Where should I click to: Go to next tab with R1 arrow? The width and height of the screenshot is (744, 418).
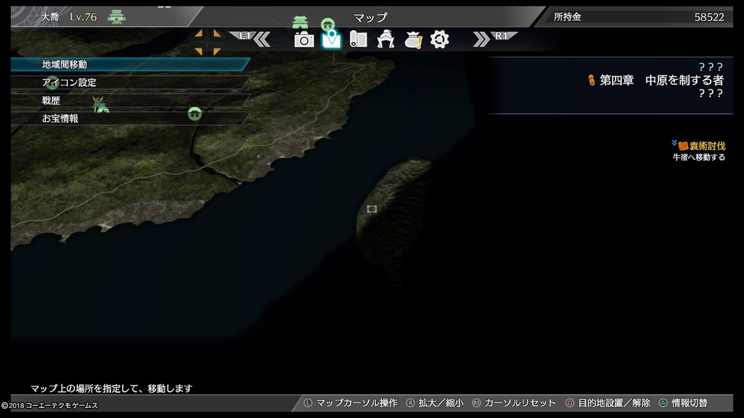[496, 38]
